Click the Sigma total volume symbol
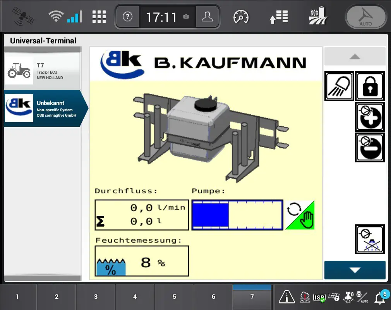Viewport: 391px width, 310px height. [100, 221]
